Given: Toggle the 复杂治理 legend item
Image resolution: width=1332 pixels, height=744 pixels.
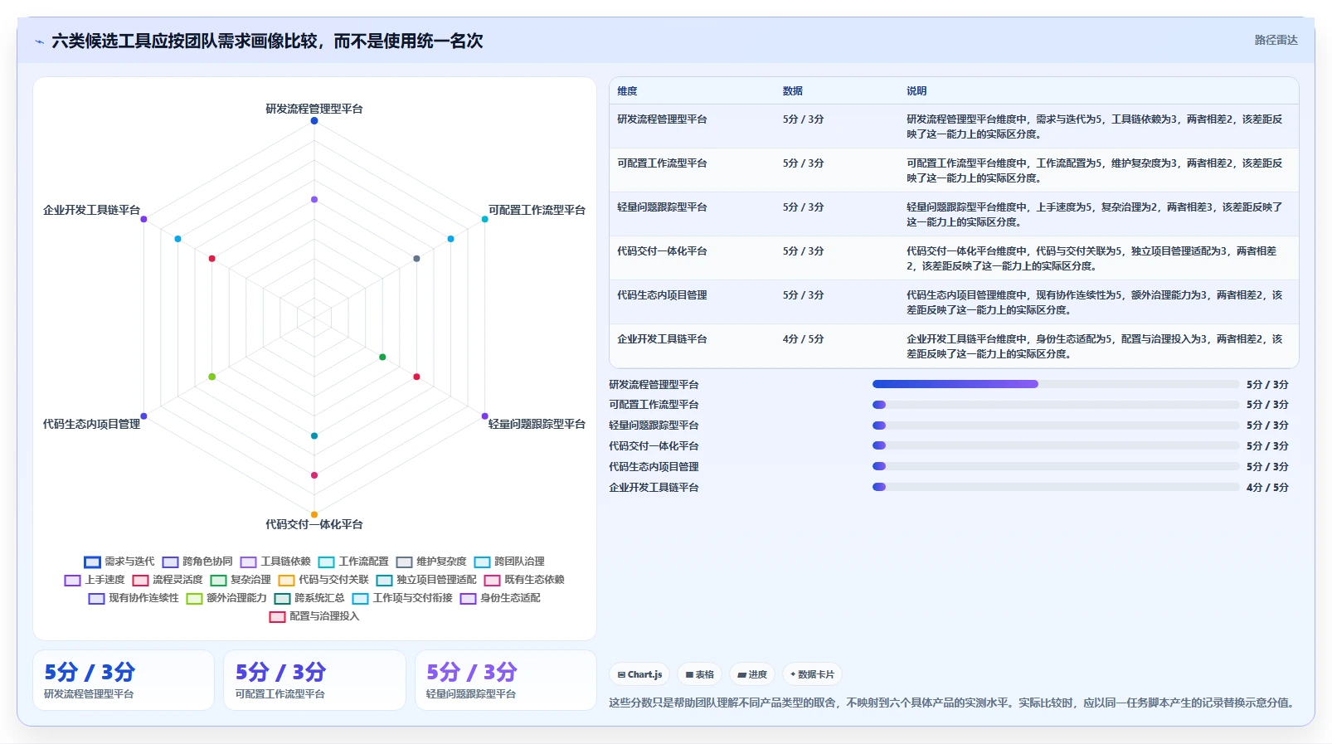Looking at the screenshot, I should tap(241, 580).
